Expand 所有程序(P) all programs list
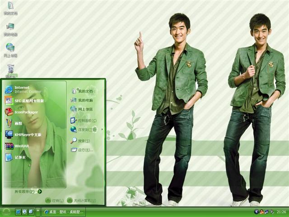The image size is (289, 217). 28,192
